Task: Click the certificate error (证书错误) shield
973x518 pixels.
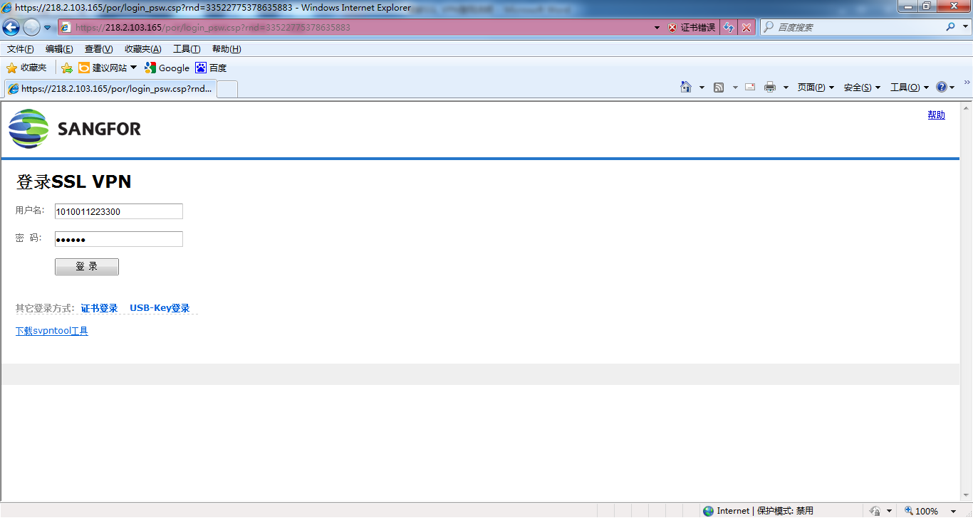Action: pyautogui.click(x=692, y=28)
